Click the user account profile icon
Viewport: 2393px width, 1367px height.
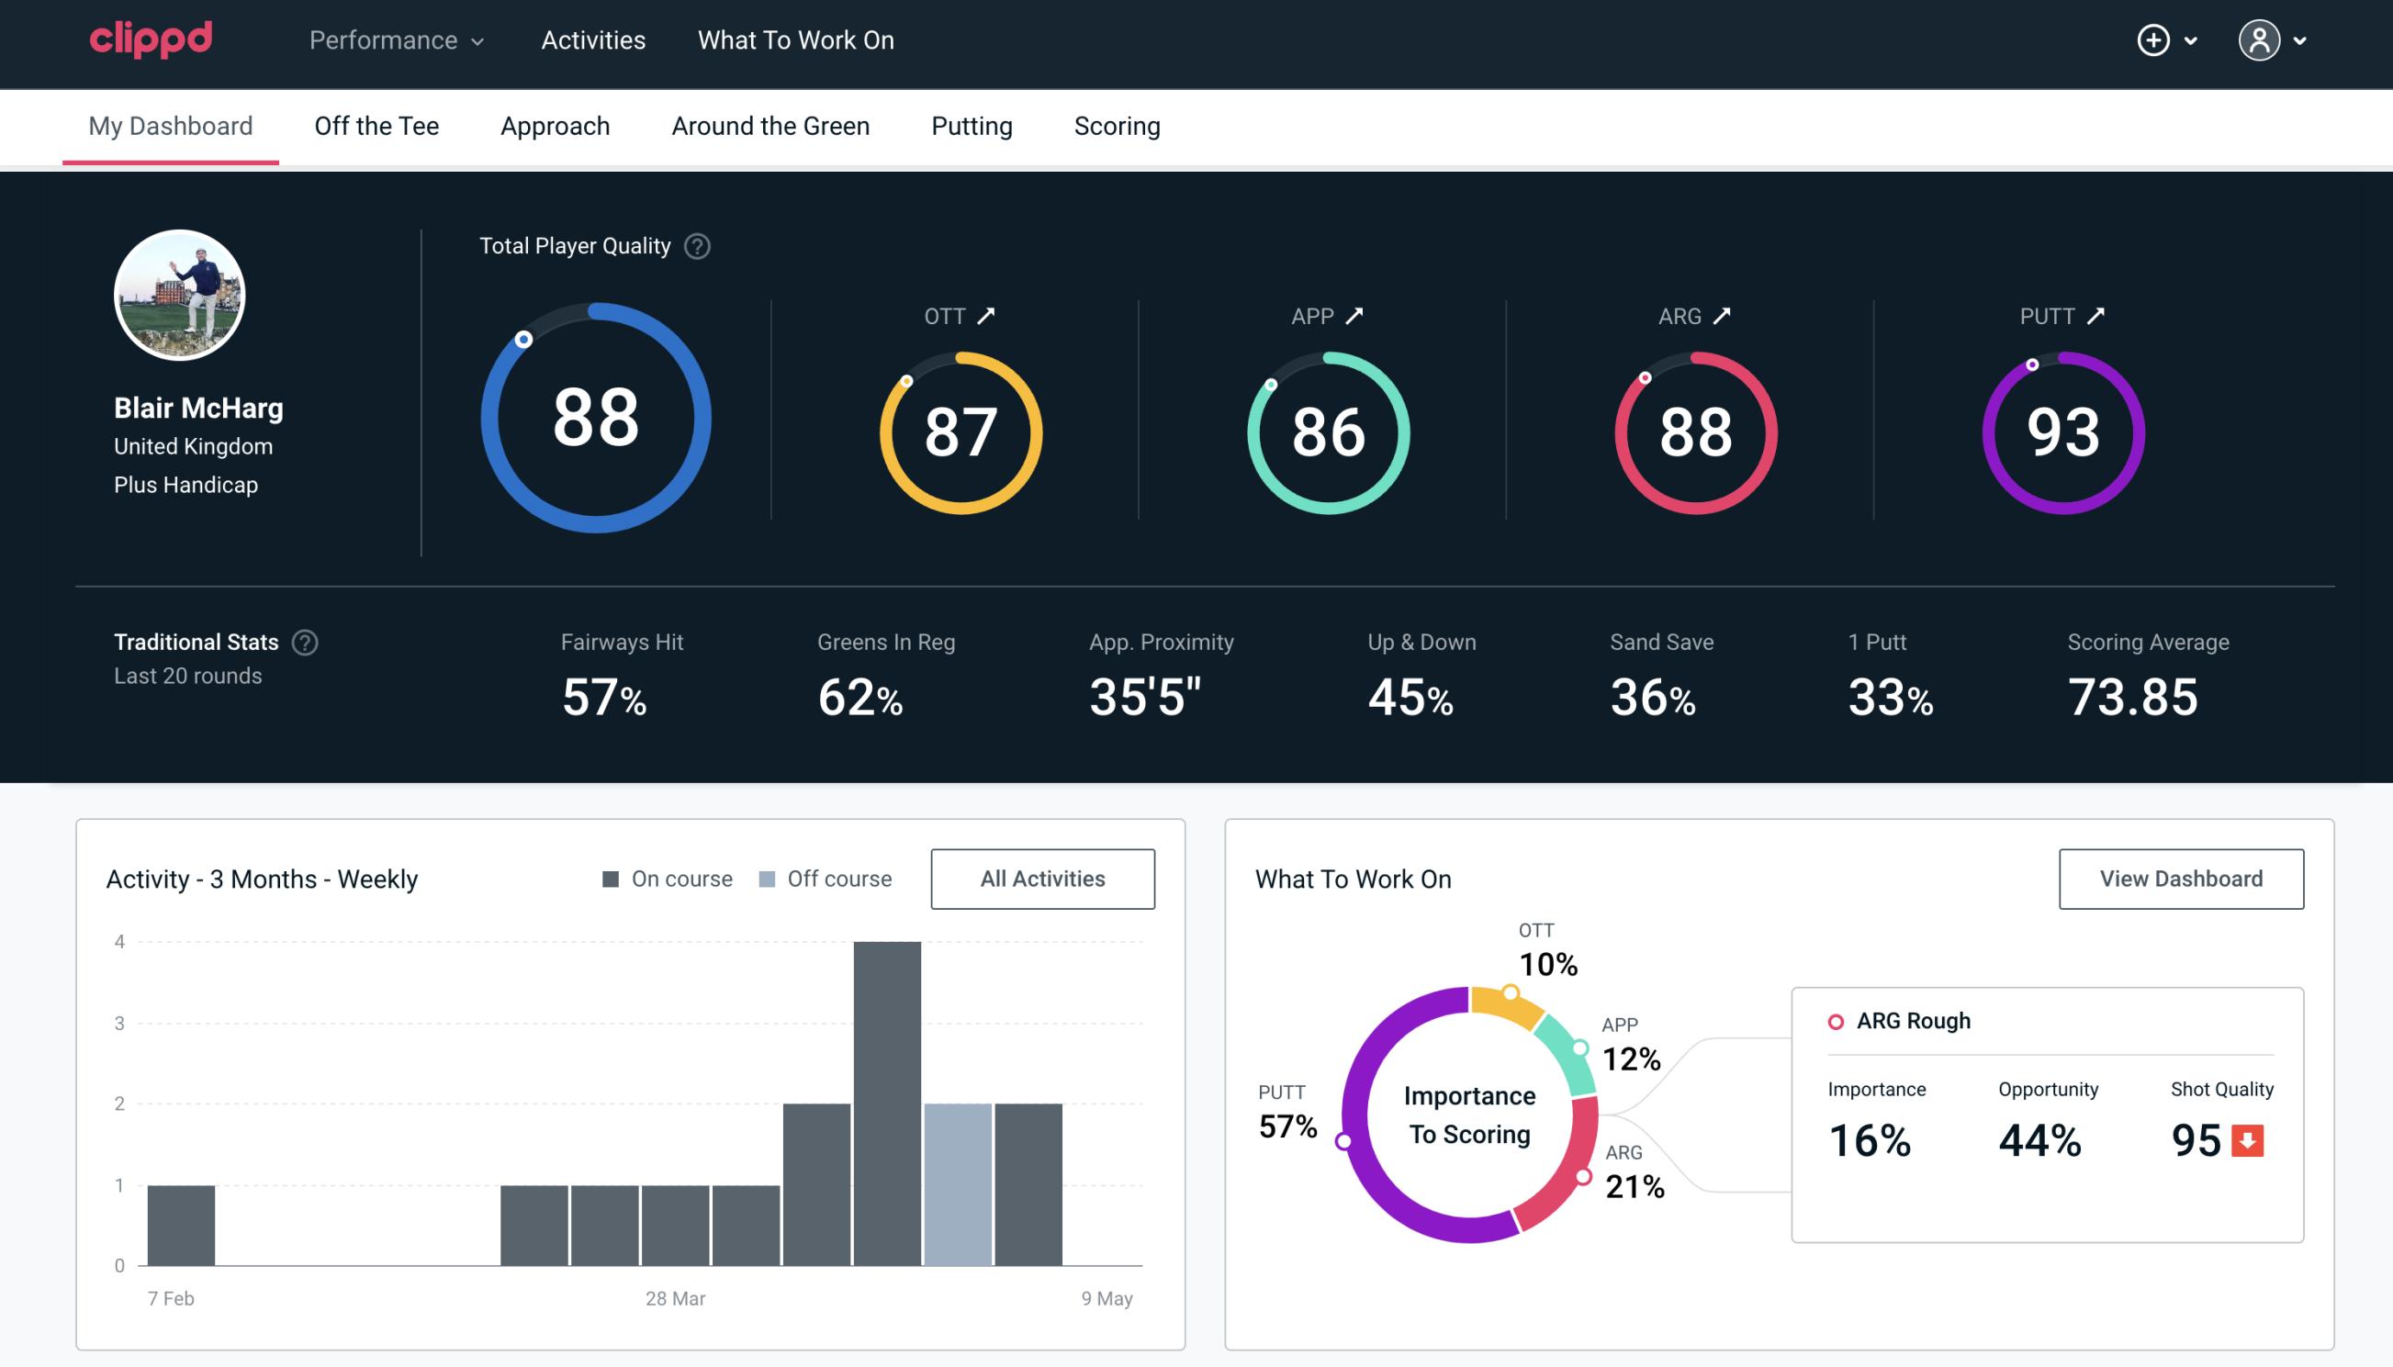pos(2262,39)
